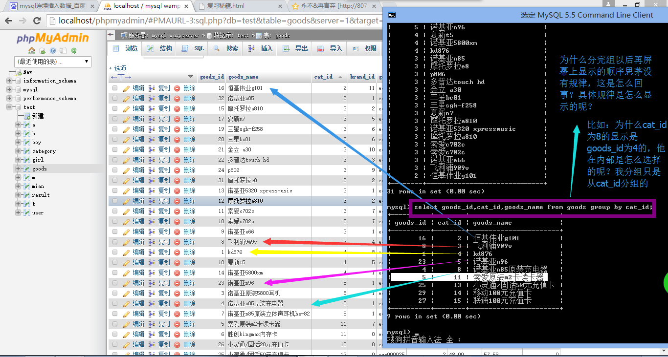This screenshot has width=668, height=357.
Task: Open the 导出 export tab
Action: (x=295, y=48)
